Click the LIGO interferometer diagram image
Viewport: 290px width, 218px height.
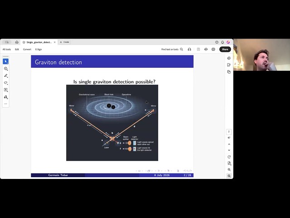point(112,123)
